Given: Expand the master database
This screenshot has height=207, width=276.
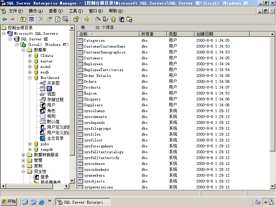Looking at the screenshot, I should (x=30, y=61).
